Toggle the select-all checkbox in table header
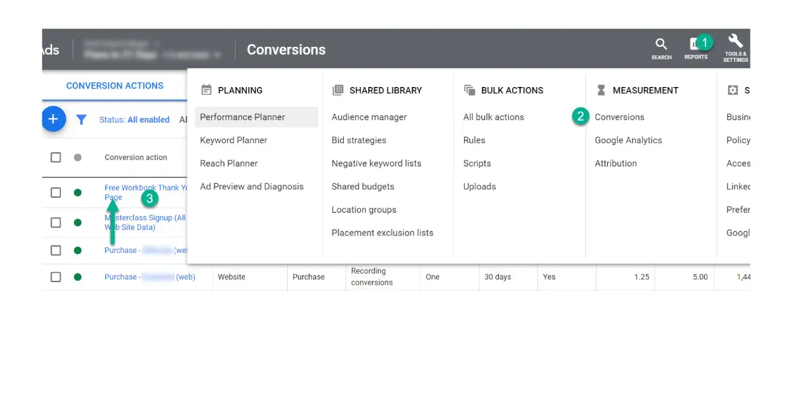This screenshot has height=414, width=792. pyautogui.click(x=56, y=158)
